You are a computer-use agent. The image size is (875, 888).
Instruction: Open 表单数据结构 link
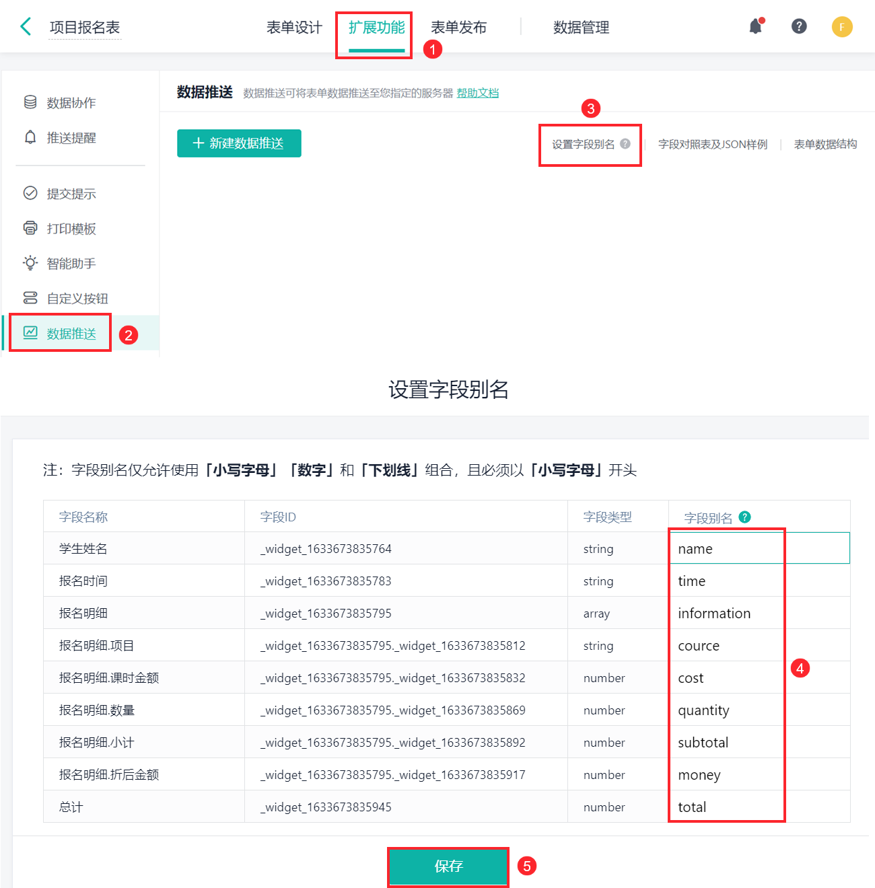(x=825, y=144)
